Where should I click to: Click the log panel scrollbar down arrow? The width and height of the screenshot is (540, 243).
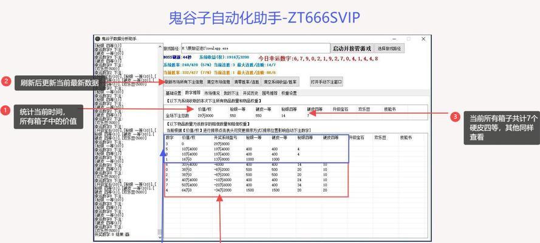tap(160, 237)
